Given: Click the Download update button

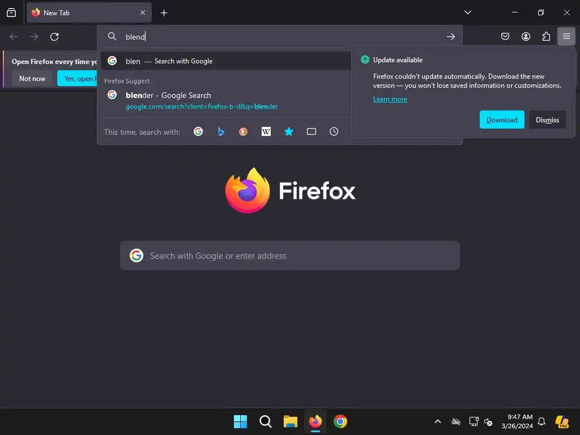Looking at the screenshot, I should click(x=502, y=120).
